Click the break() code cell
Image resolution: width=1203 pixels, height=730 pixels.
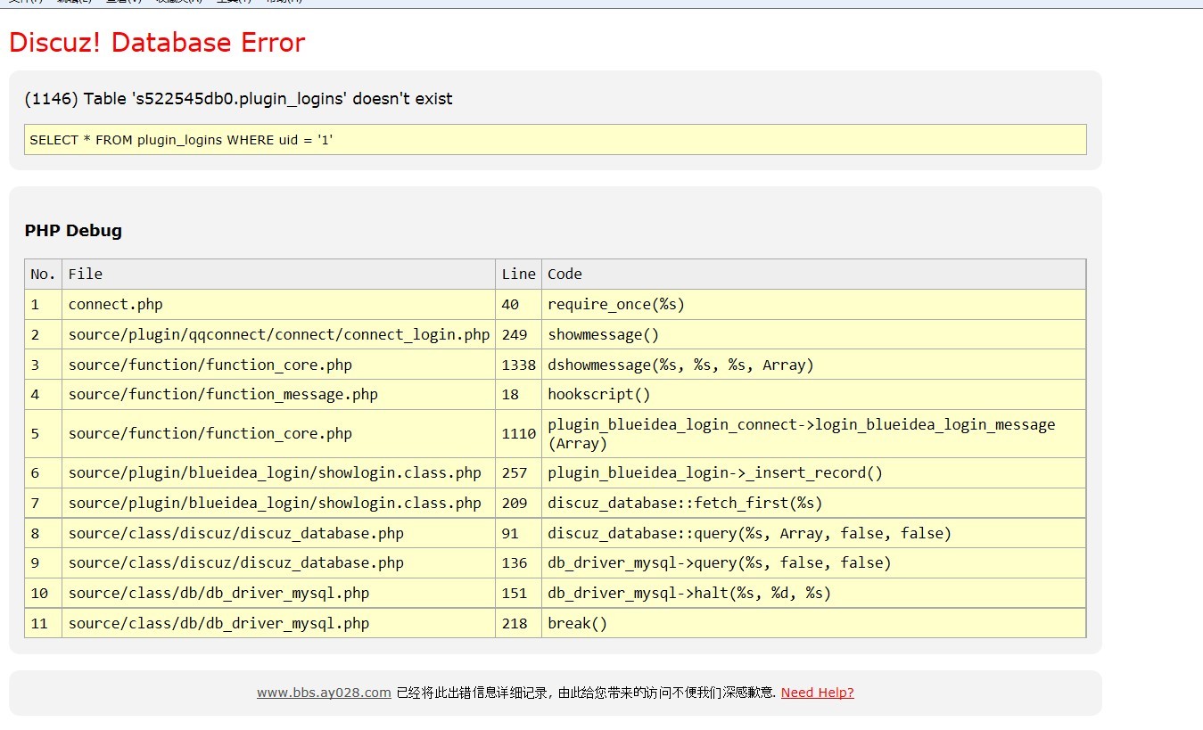click(x=577, y=624)
